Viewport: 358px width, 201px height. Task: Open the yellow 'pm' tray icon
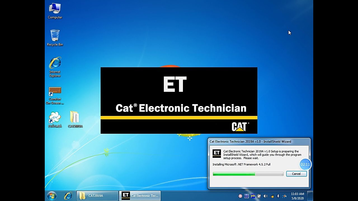click(253, 196)
